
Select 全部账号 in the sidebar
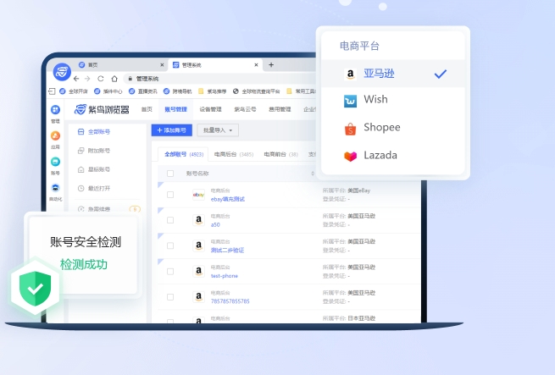(94, 131)
